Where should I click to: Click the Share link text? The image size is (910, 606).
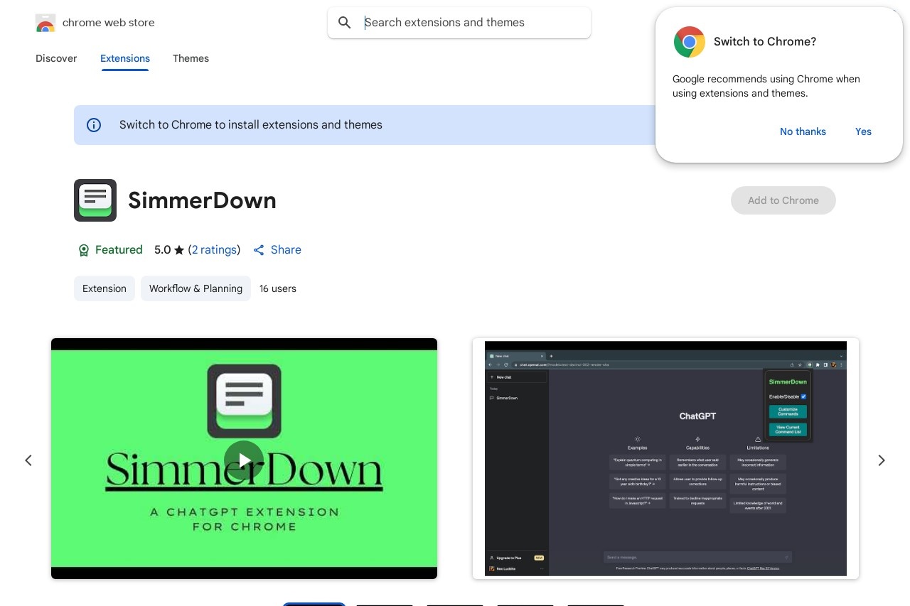(286, 250)
